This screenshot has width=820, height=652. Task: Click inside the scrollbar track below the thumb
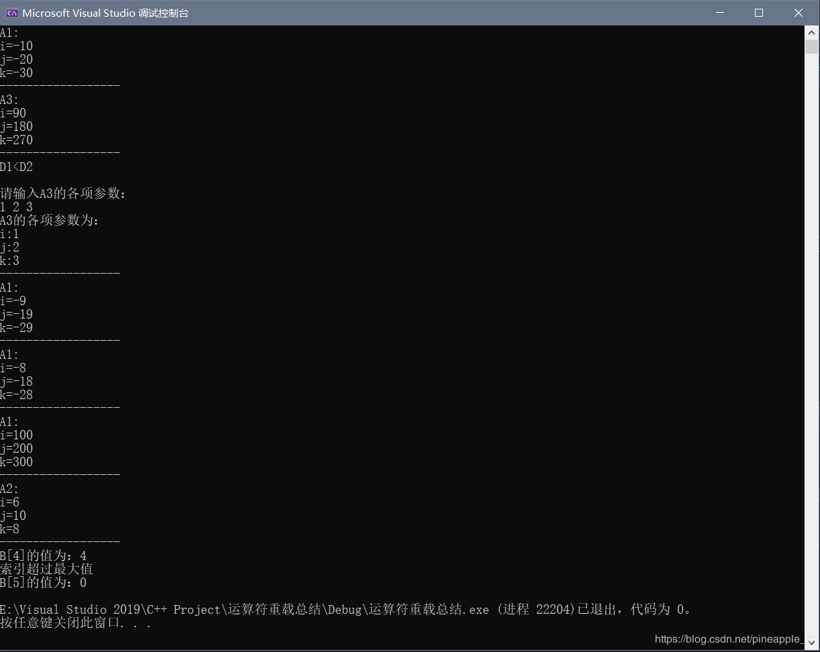coord(810,335)
